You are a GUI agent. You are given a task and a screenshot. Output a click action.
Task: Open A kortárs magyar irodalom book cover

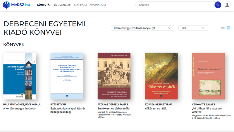(x=20, y=76)
